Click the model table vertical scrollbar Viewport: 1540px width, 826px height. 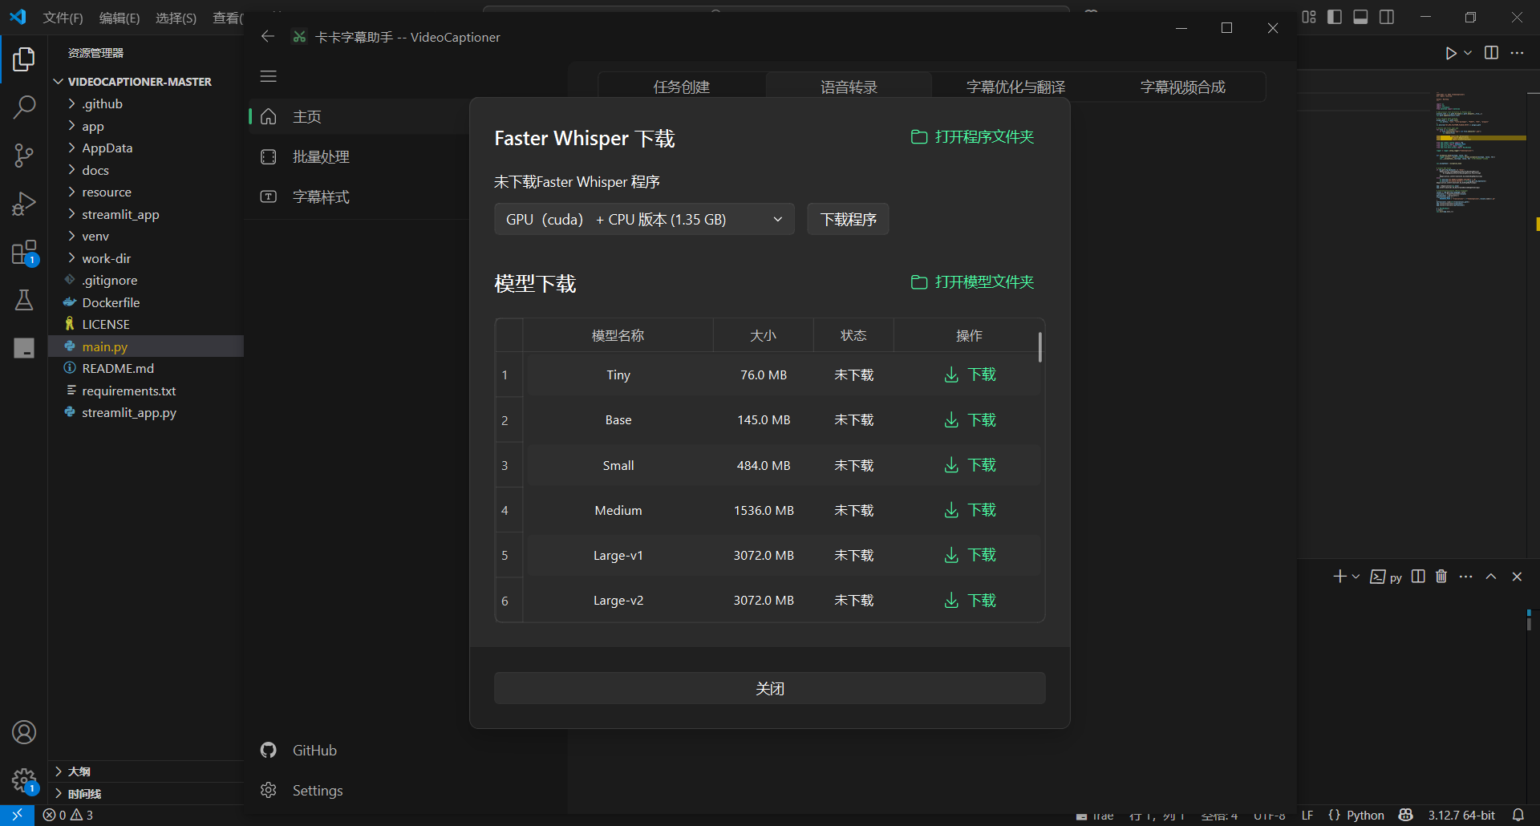1039,348
